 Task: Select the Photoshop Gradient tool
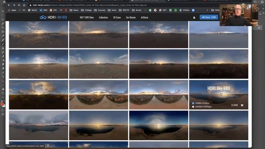point(3,60)
